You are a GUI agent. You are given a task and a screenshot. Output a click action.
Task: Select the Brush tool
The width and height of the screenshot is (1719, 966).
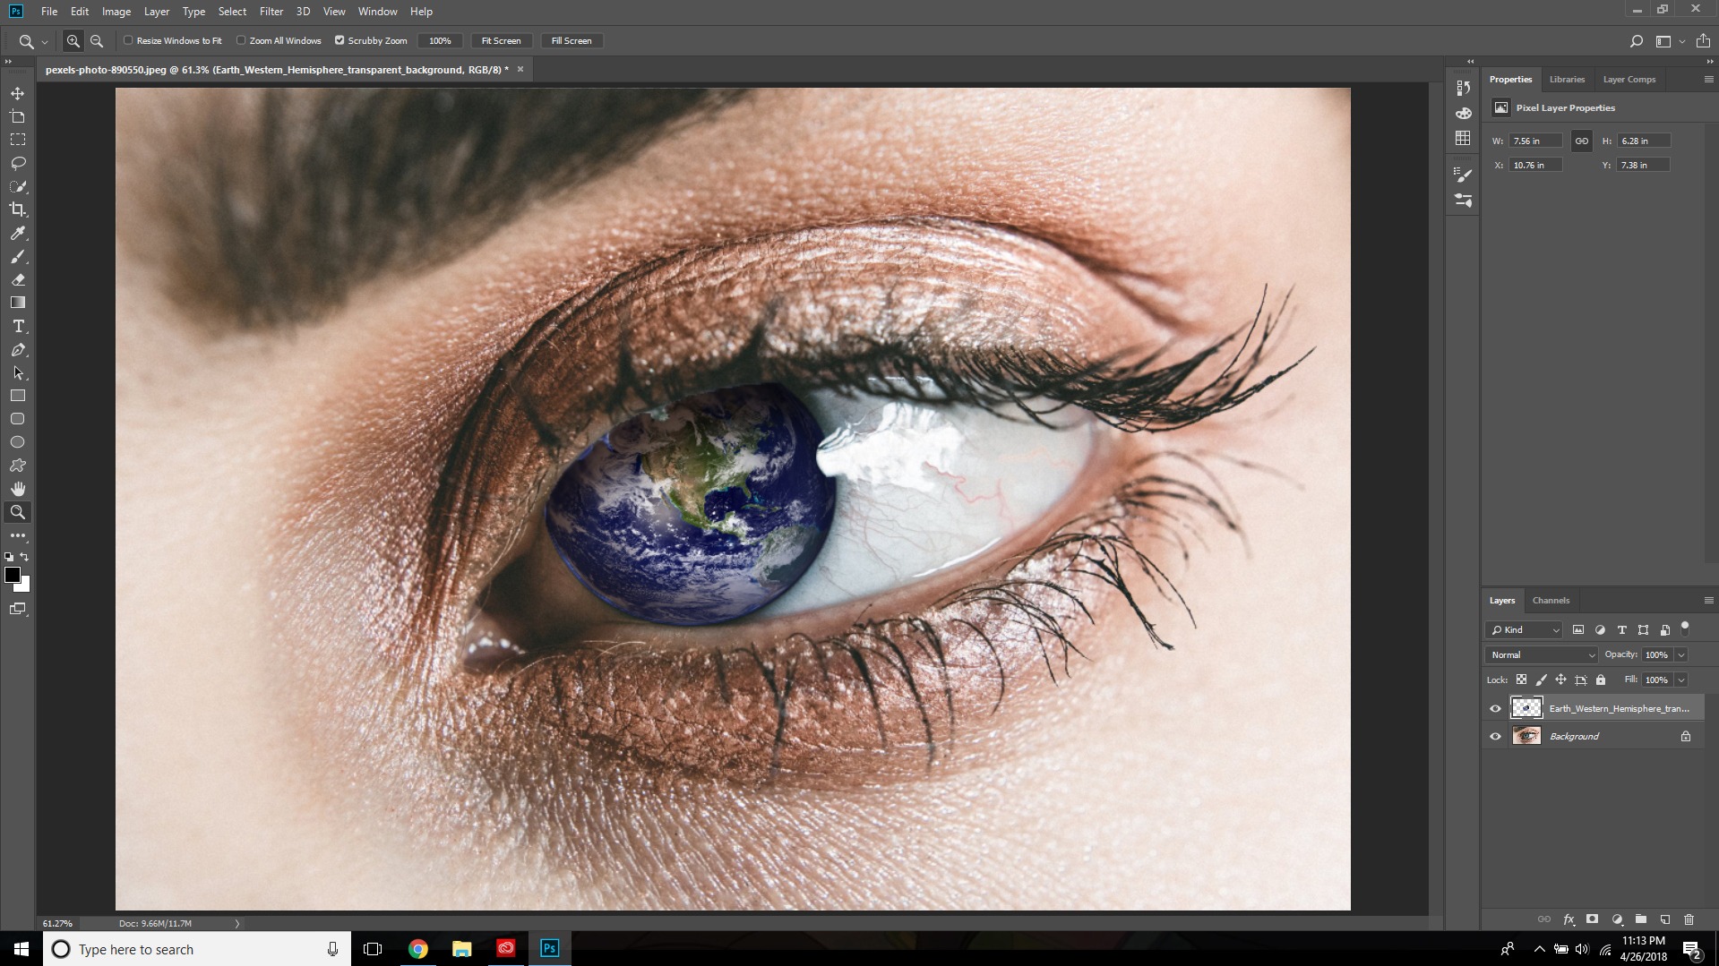pos(18,256)
